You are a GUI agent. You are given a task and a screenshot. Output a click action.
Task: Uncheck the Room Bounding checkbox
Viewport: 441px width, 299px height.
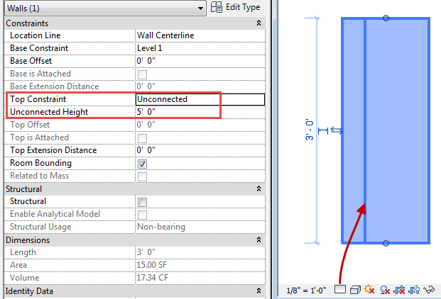click(x=142, y=164)
